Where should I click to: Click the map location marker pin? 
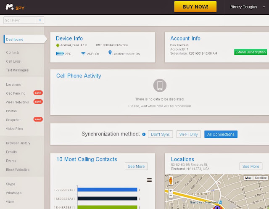[217, 207]
